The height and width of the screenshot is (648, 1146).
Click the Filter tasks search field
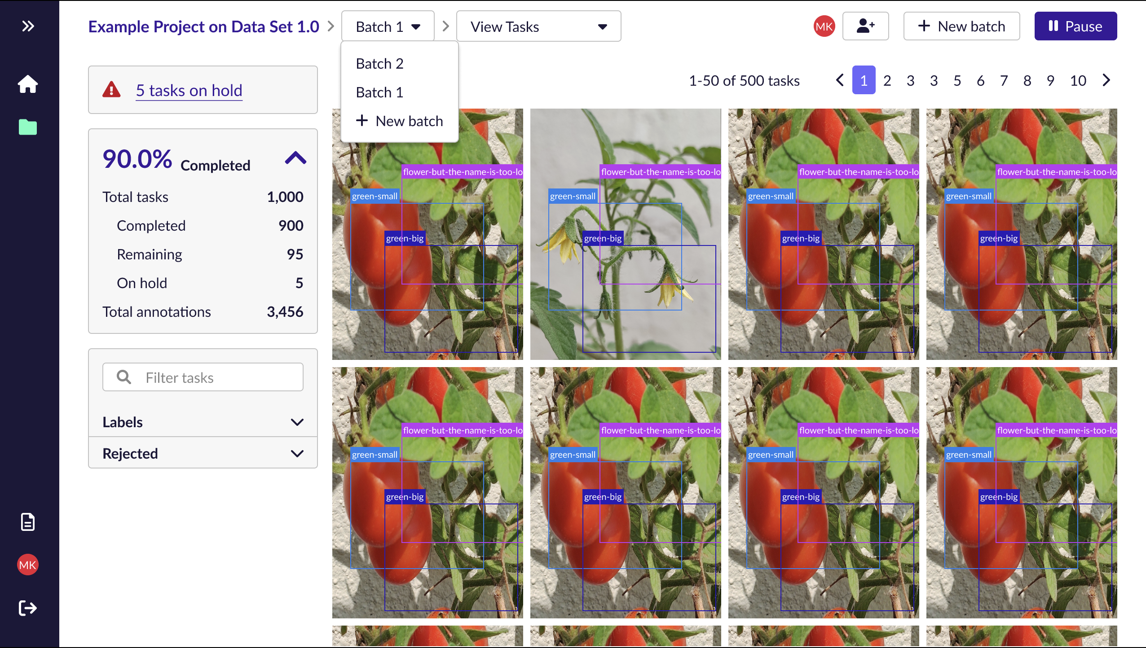coord(203,377)
